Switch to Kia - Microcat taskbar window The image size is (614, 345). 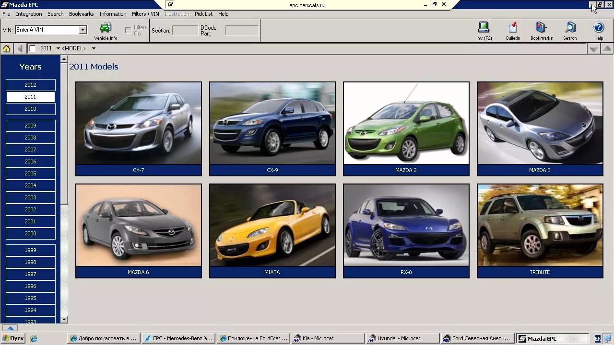[x=328, y=338]
